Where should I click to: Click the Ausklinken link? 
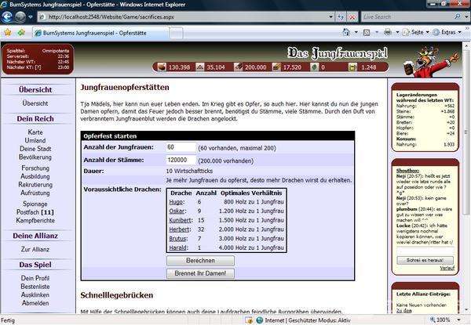[x=35, y=295]
